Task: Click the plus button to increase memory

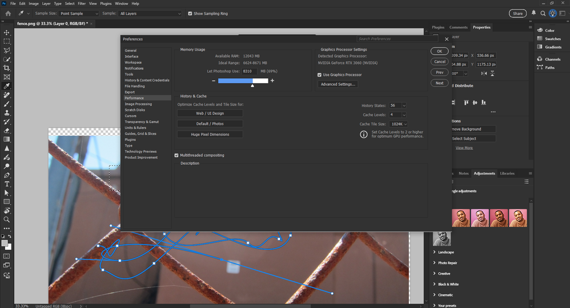Action: pyautogui.click(x=272, y=80)
